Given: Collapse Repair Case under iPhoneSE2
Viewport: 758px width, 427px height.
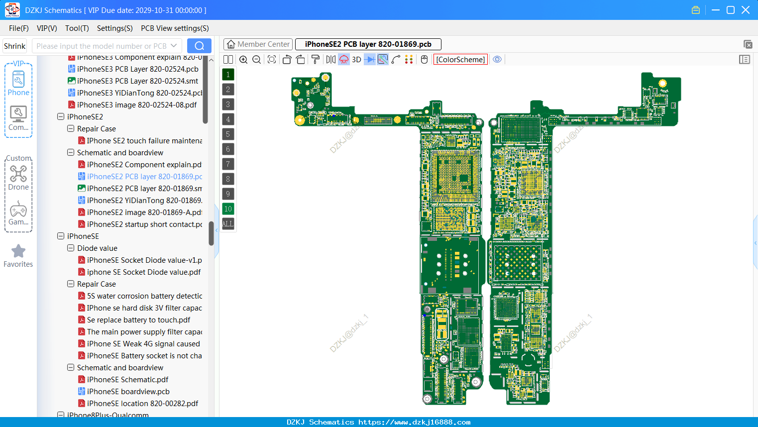Looking at the screenshot, I should (x=71, y=128).
